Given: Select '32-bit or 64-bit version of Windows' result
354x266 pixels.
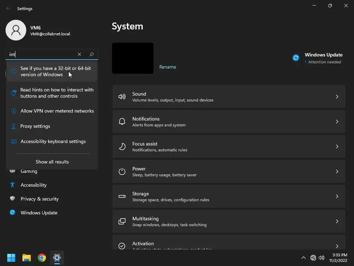Looking at the screenshot, I should [52, 71].
